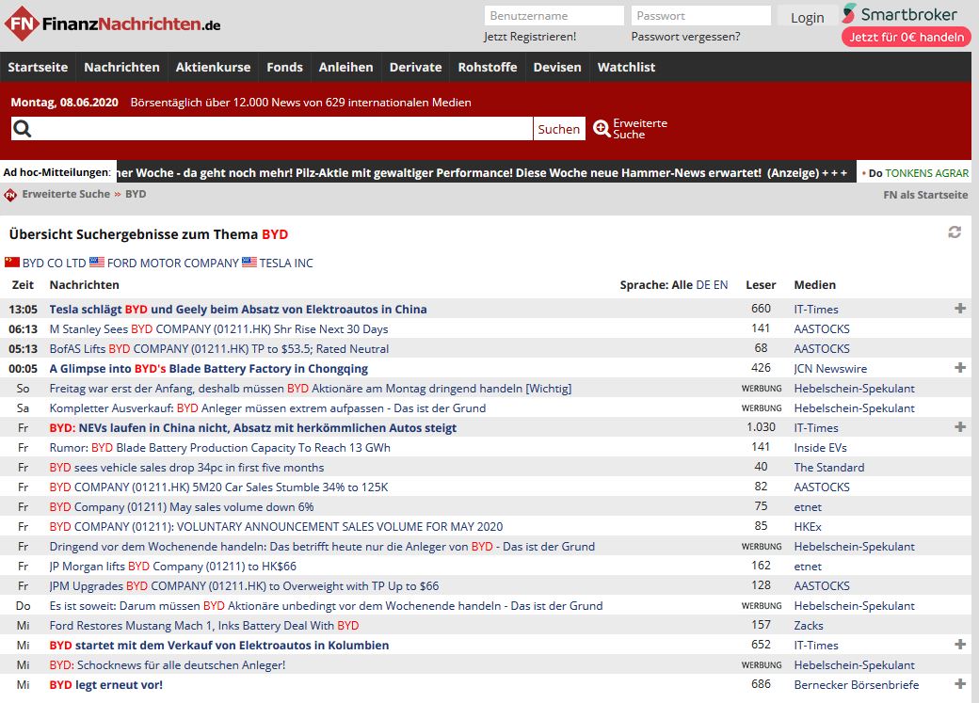
Task: Expand the Tesla schlägt BYD article plus
Action: [960, 309]
